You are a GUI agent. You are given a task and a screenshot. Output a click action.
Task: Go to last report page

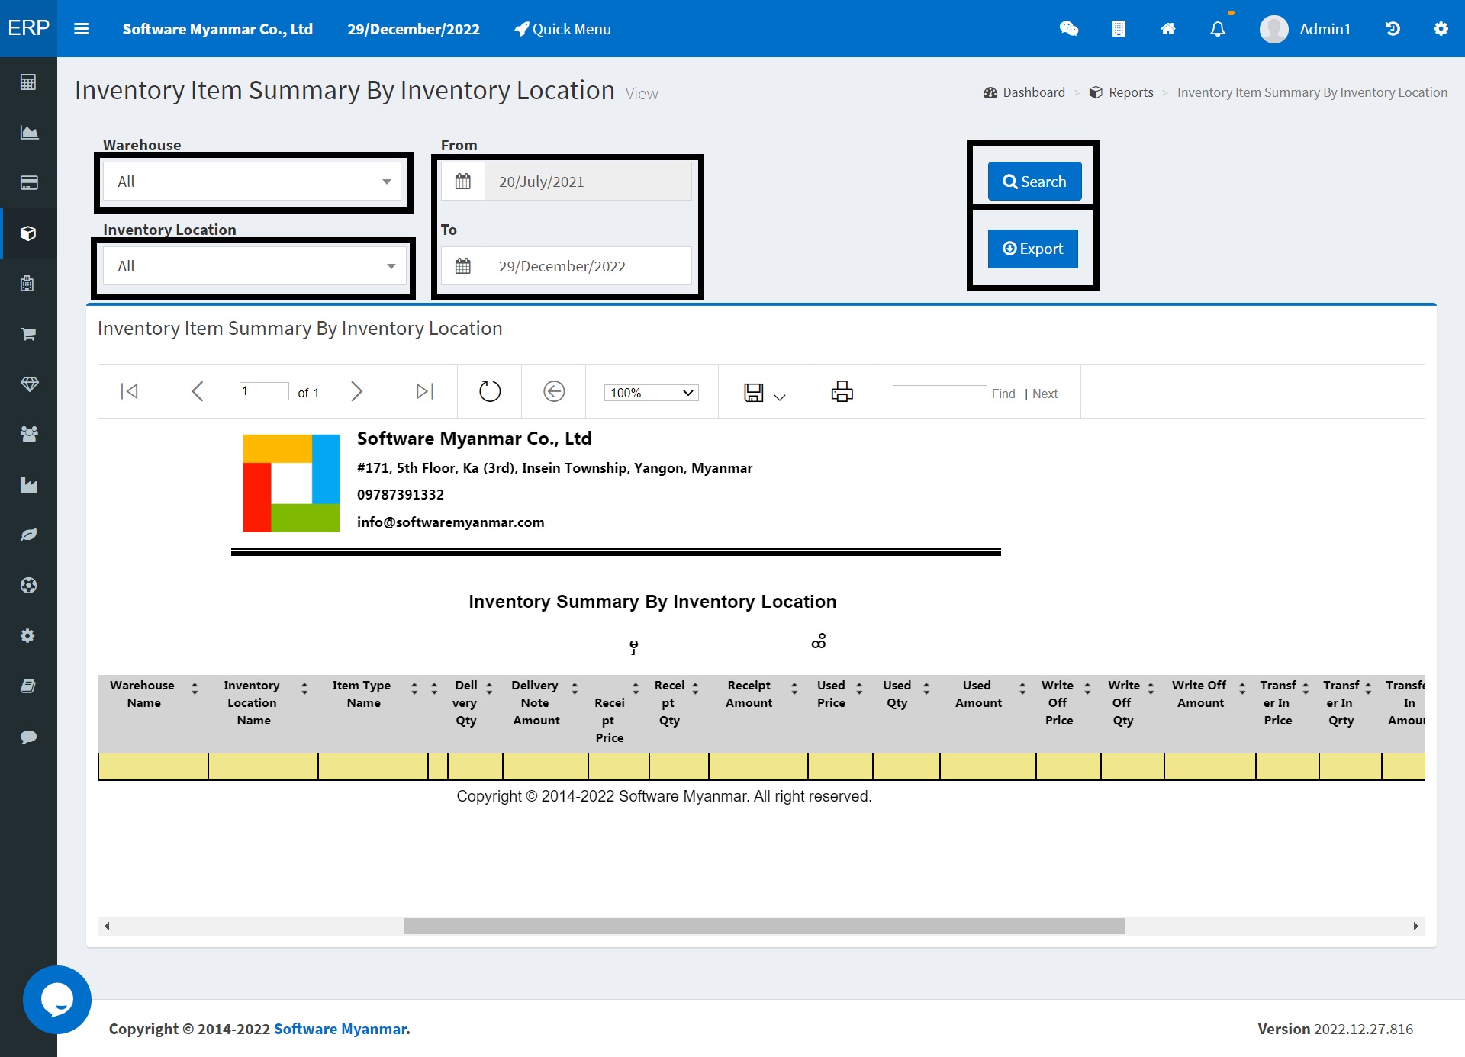coord(425,391)
